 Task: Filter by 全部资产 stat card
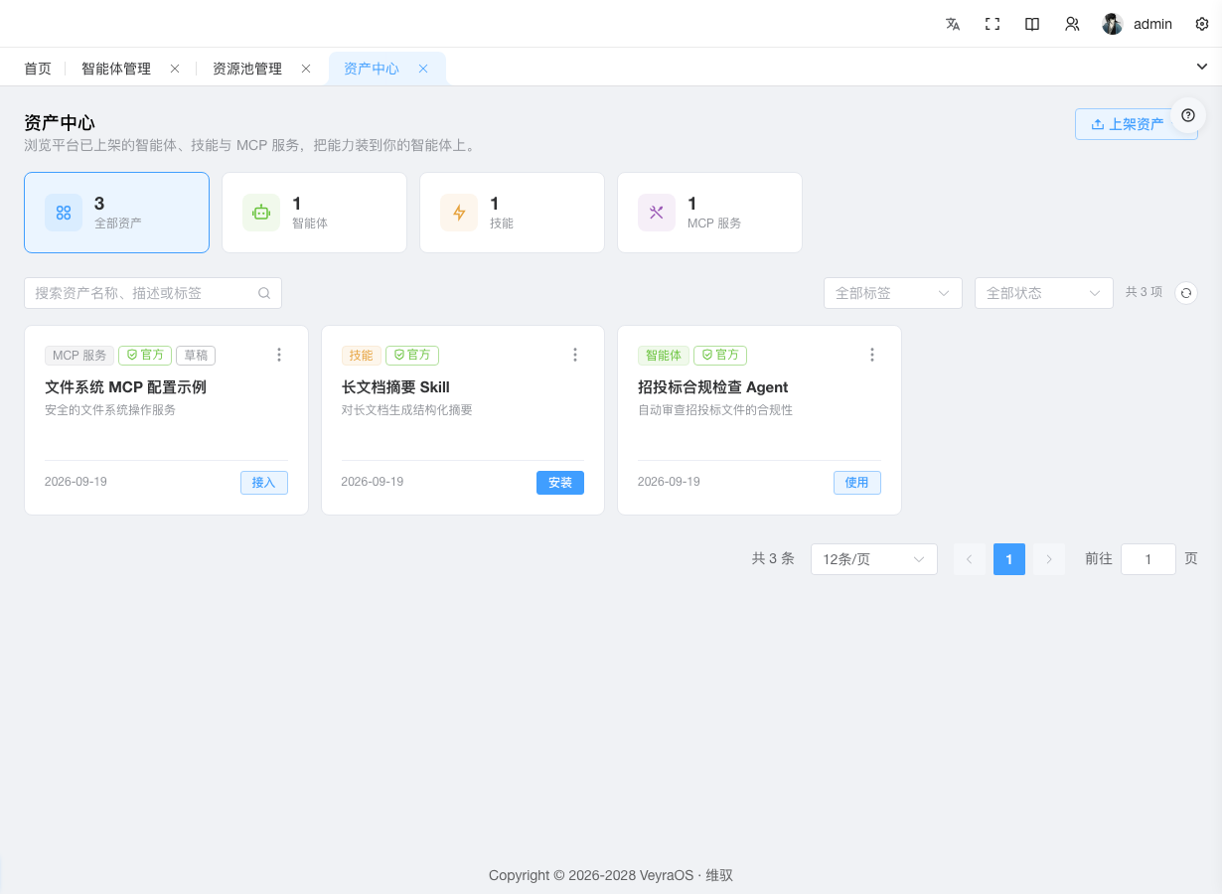pyautogui.click(x=116, y=213)
